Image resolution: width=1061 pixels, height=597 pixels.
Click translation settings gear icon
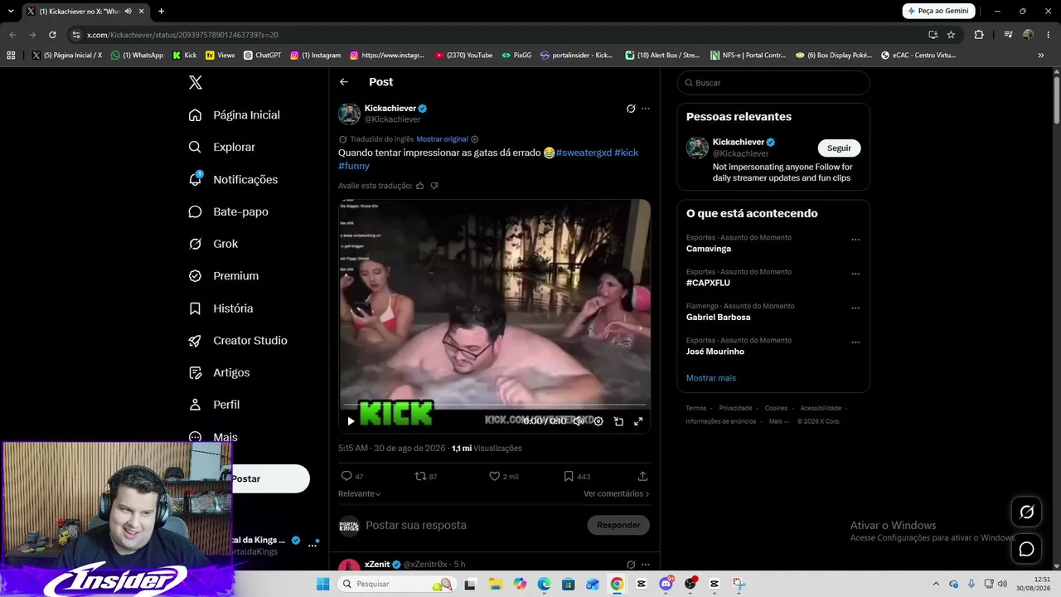point(474,139)
